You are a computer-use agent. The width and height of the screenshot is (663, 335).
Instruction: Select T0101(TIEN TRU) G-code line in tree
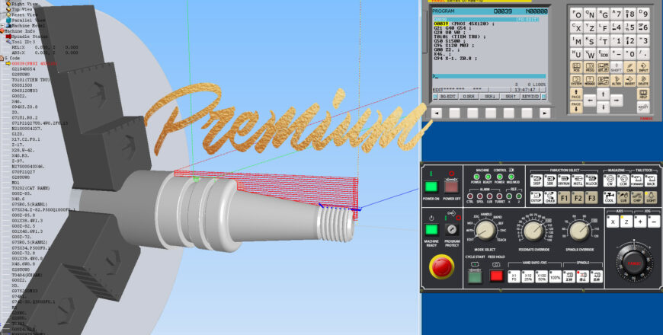30,80
